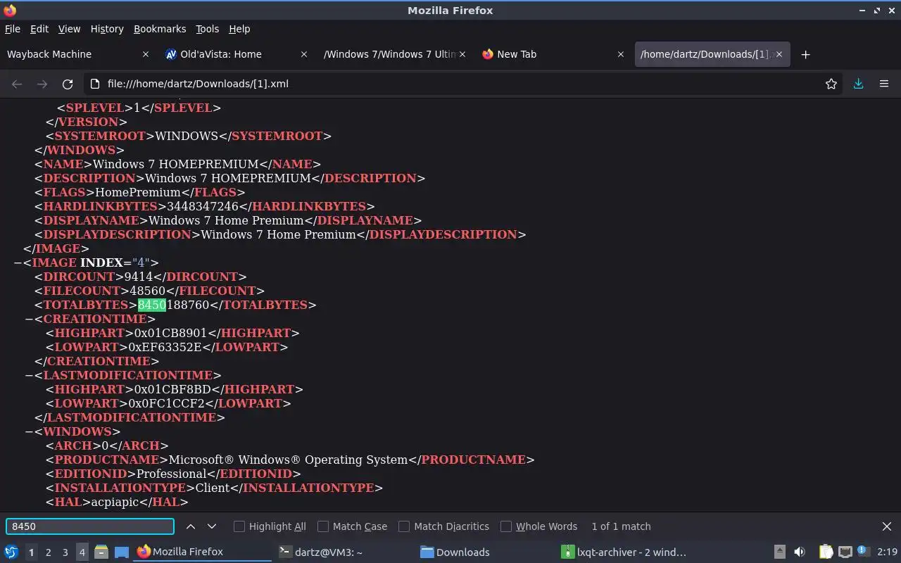The height and width of the screenshot is (563, 901).
Task: Close the New Tab tab
Action: click(x=621, y=54)
